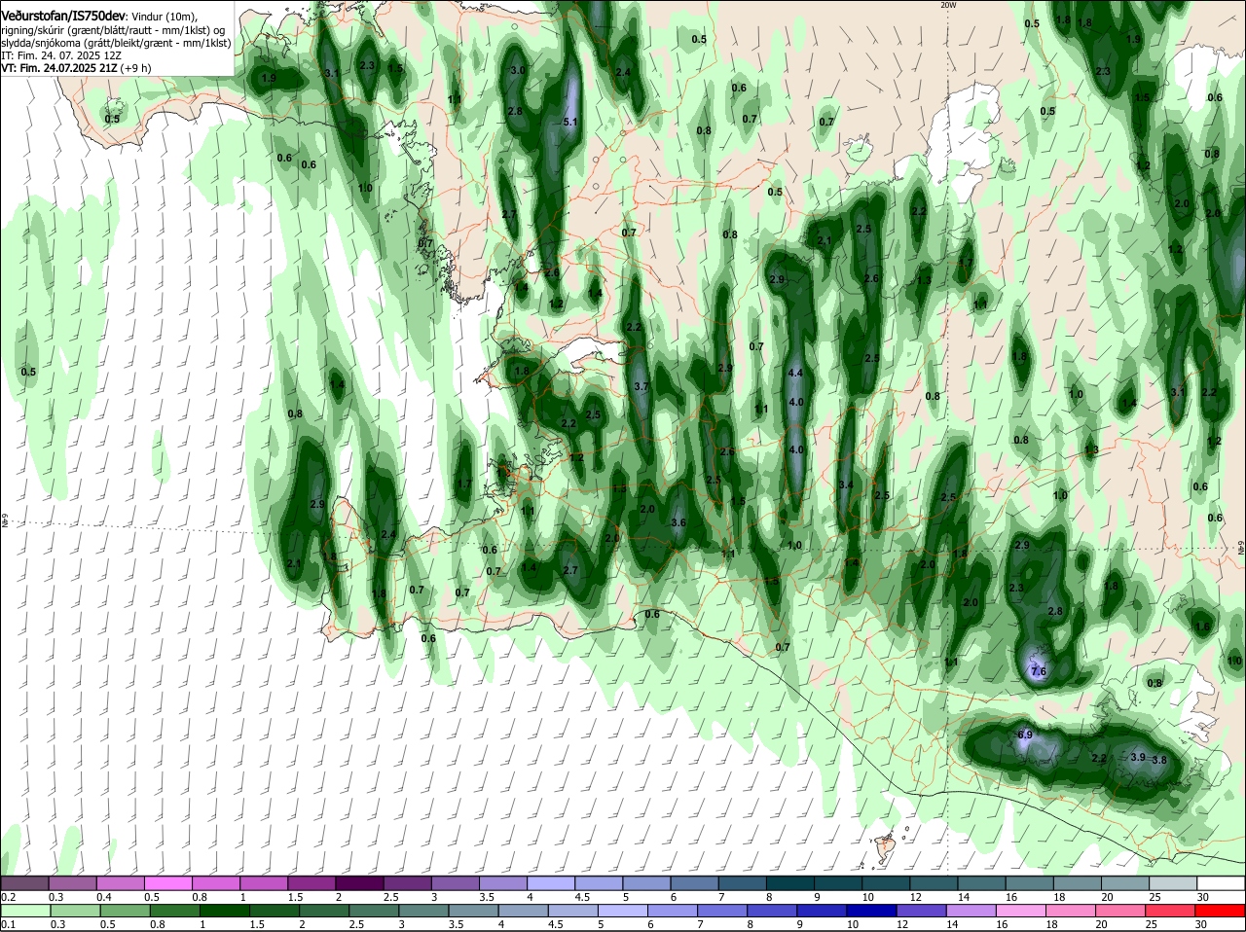The height and width of the screenshot is (932, 1246).
Task: Click the 4.4 precipitation value
Action: pyautogui.click(x=795, y=373)
